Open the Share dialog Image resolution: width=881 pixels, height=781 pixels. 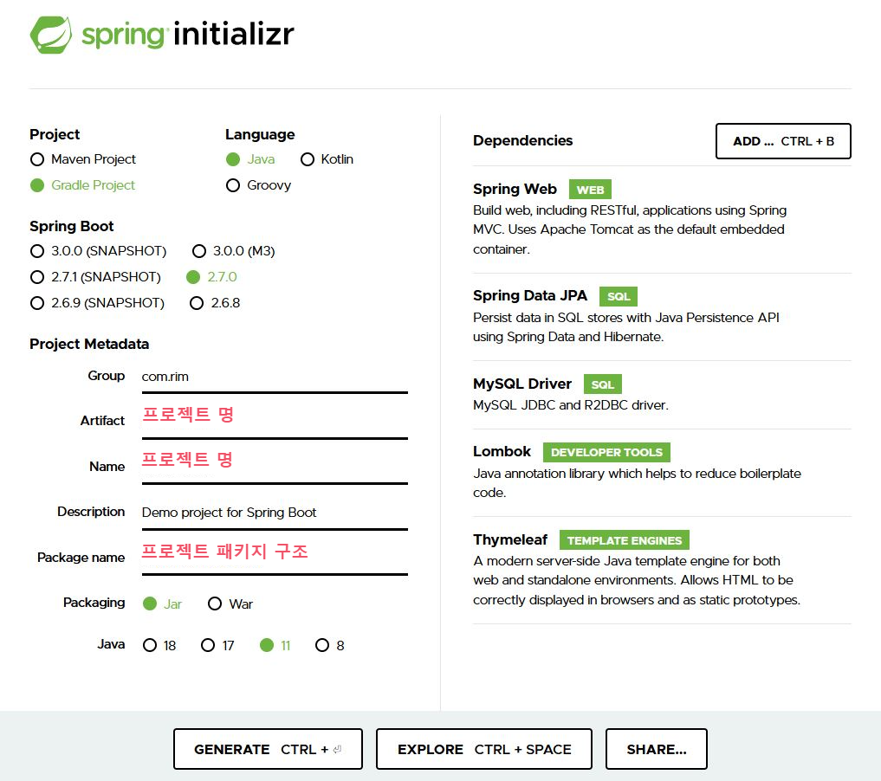[657, 749]
